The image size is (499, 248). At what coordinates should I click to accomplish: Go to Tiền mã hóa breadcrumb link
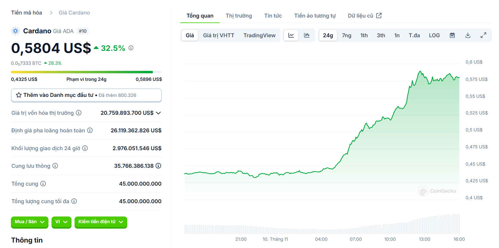(x=27, y=13)
